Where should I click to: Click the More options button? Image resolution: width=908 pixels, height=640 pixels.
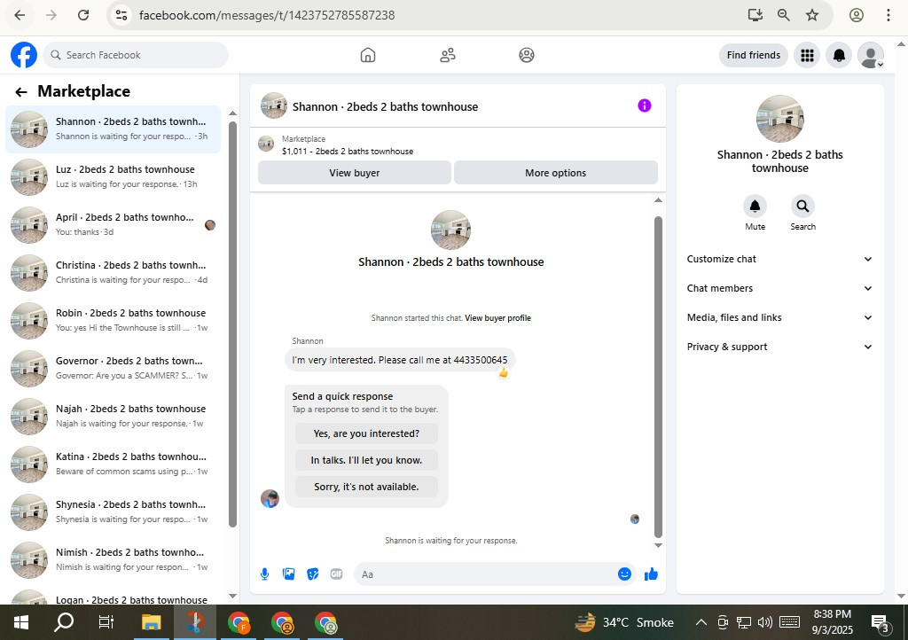click(555, 173)
